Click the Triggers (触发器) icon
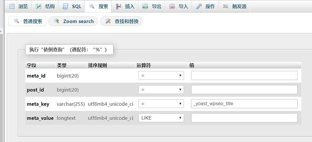The height and width of the screenshot is (142, 312). point(225,6)
